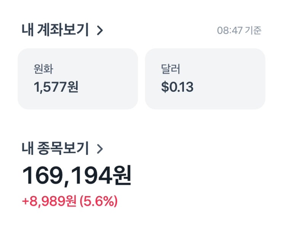Click the 08:47 기준 timestamp
Image resolution: width=283 pixels, height=225 pixels.
point(239,31)
